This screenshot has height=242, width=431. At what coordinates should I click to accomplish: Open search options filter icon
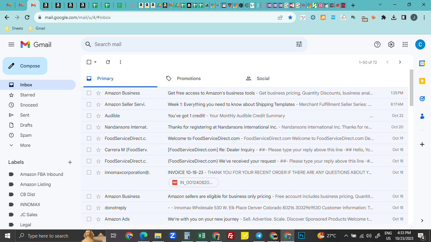(299, 44)
